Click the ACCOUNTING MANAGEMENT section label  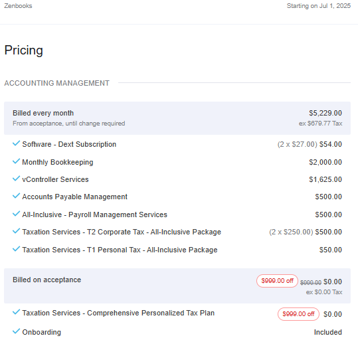tap(57, 83)
